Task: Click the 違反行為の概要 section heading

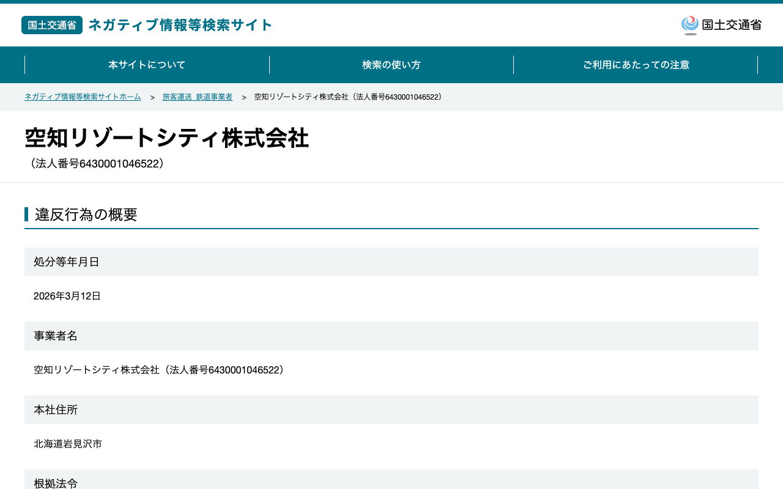Action: tap(86, 215)
